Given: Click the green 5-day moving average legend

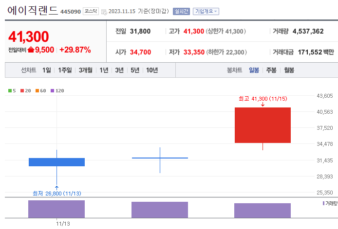Looking at the screenshot, I should coord(12,90).
